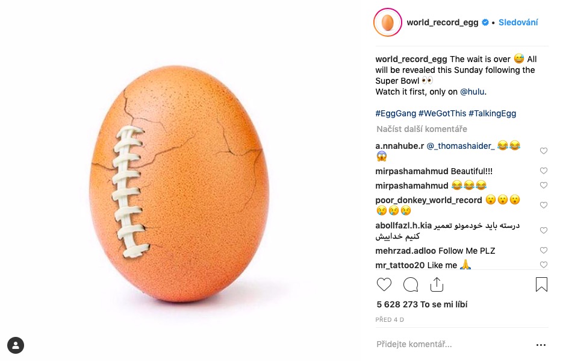Open world_record_egg's profile picture
Screen dimensions: 563x361
click(x=387, y=22)
